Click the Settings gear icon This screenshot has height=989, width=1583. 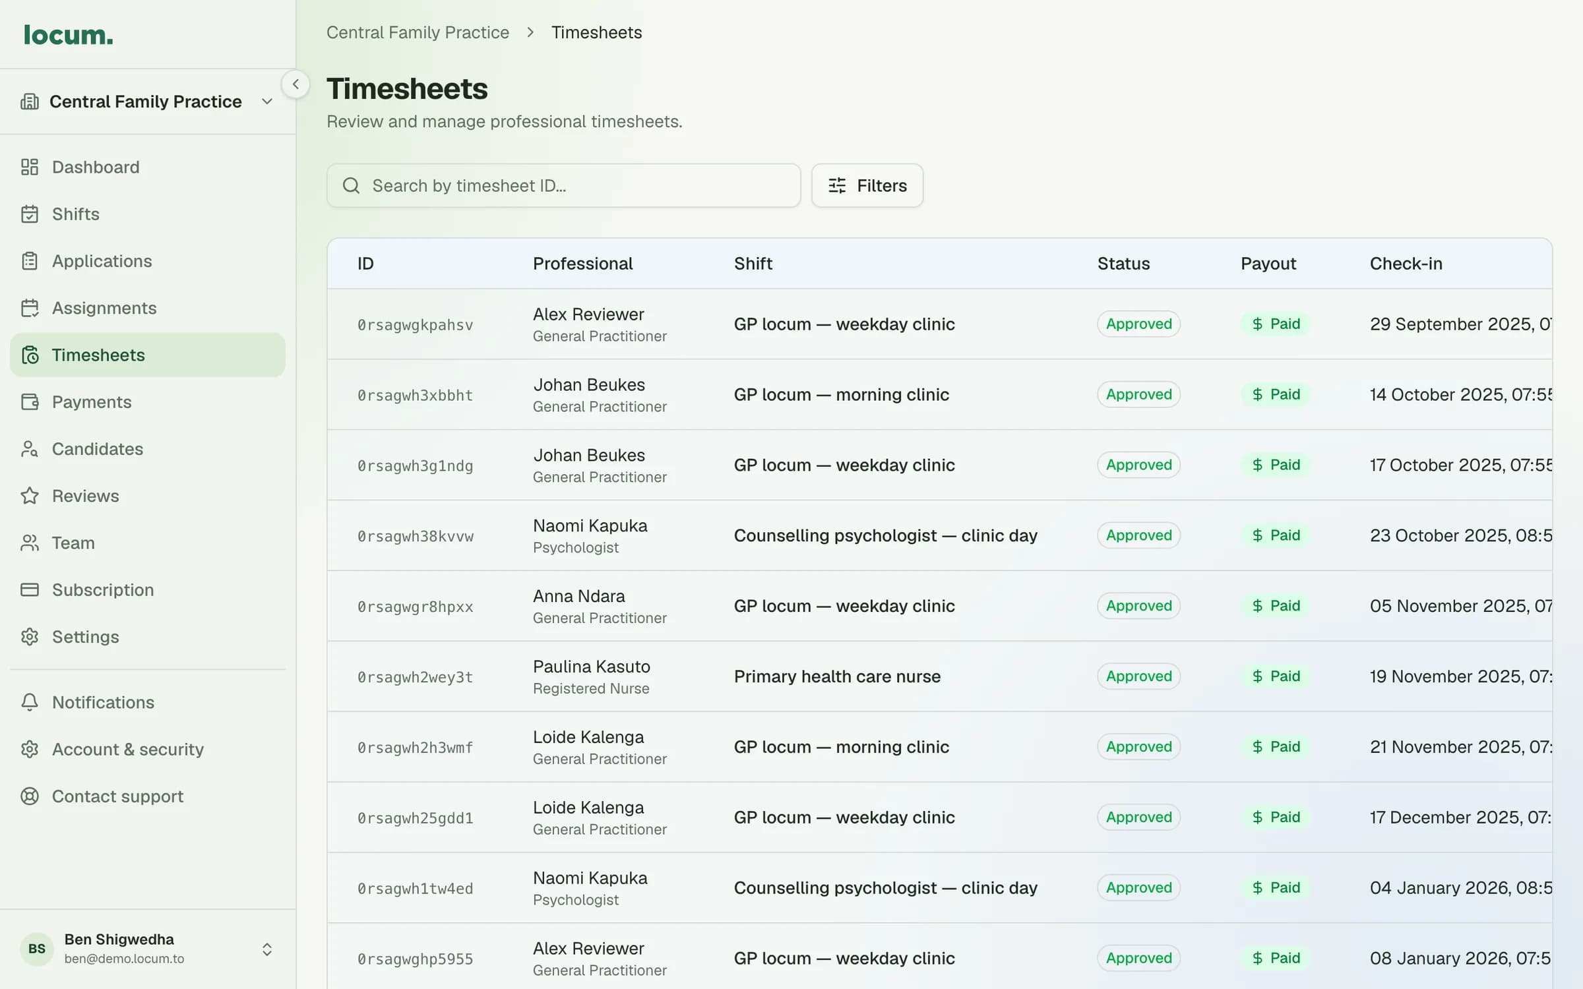coord(30,637)
